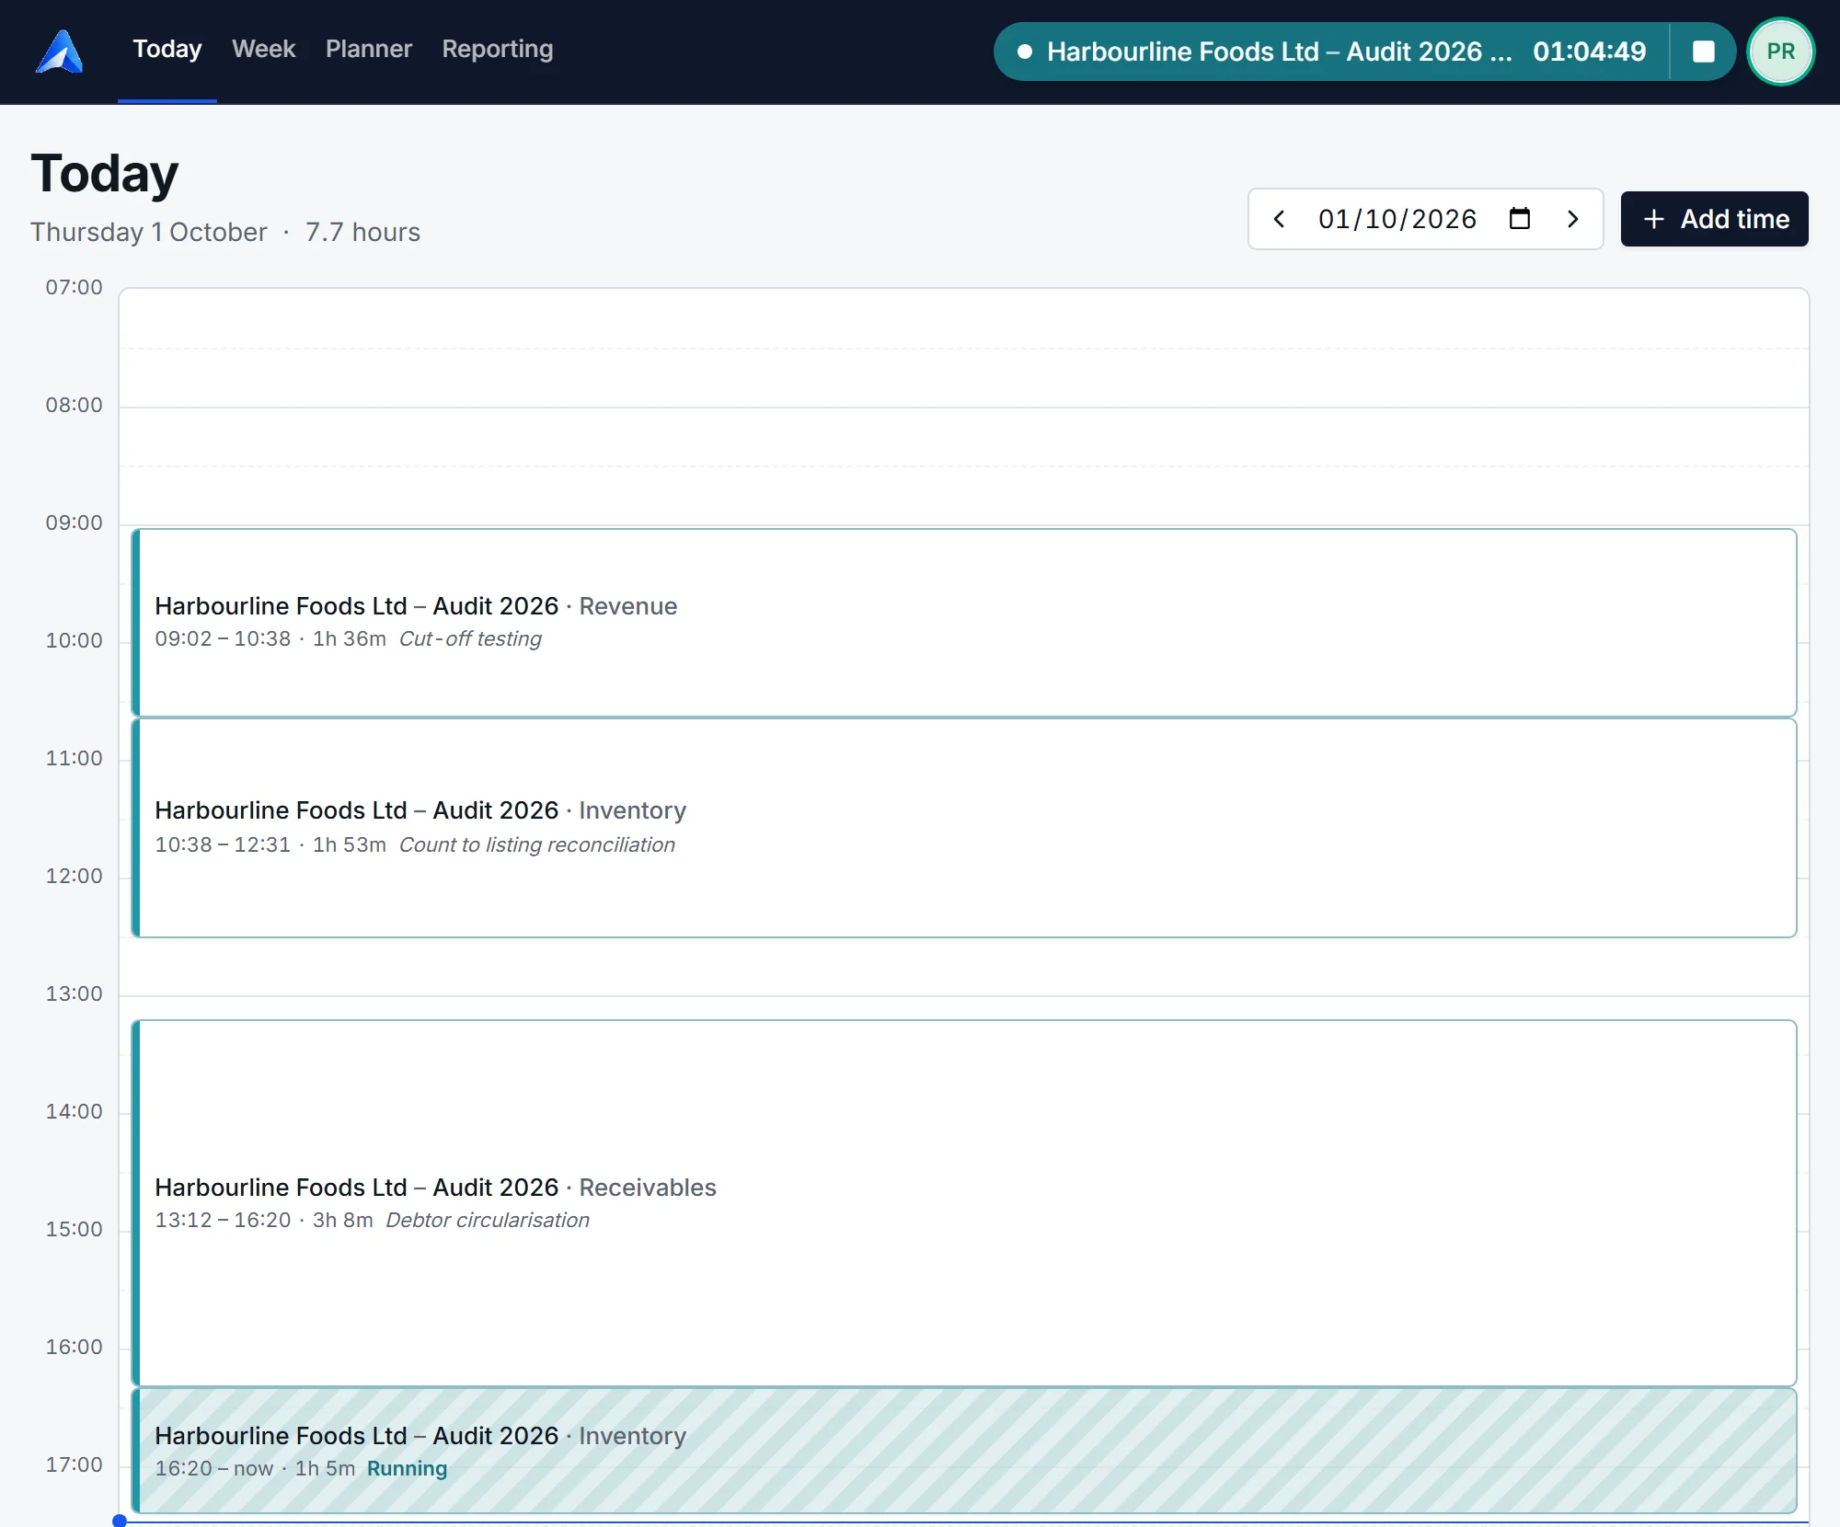
Task: Click the 01:04:49 elapsed timer readout
Action: pos(1589,52)
